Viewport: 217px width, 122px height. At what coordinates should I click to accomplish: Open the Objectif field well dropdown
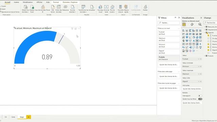(199, 81)
